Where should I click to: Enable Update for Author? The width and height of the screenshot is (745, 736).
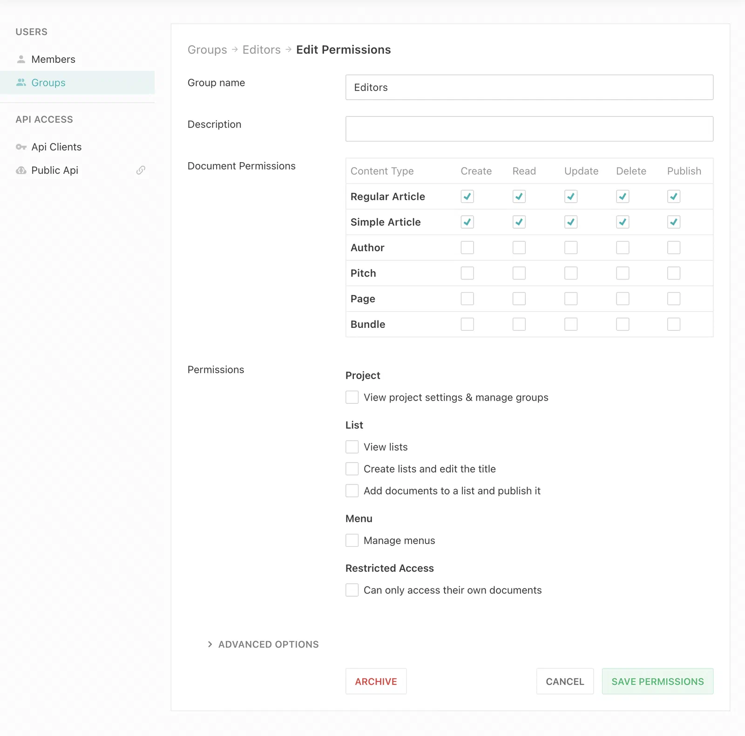pyautogui.click(x=571, y=247)
